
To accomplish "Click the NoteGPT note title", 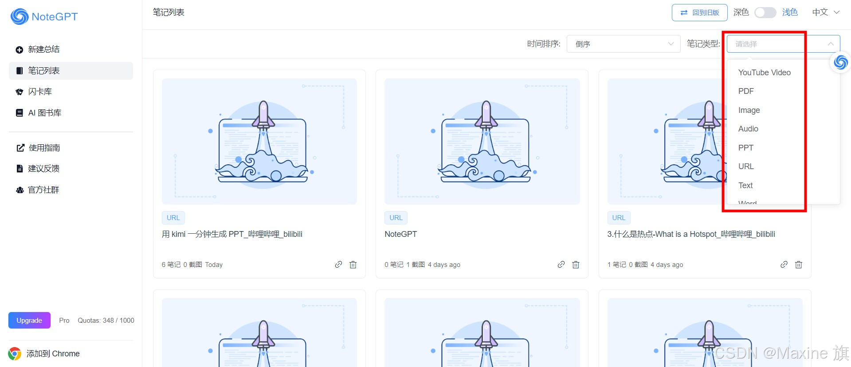I will [401, 234].
